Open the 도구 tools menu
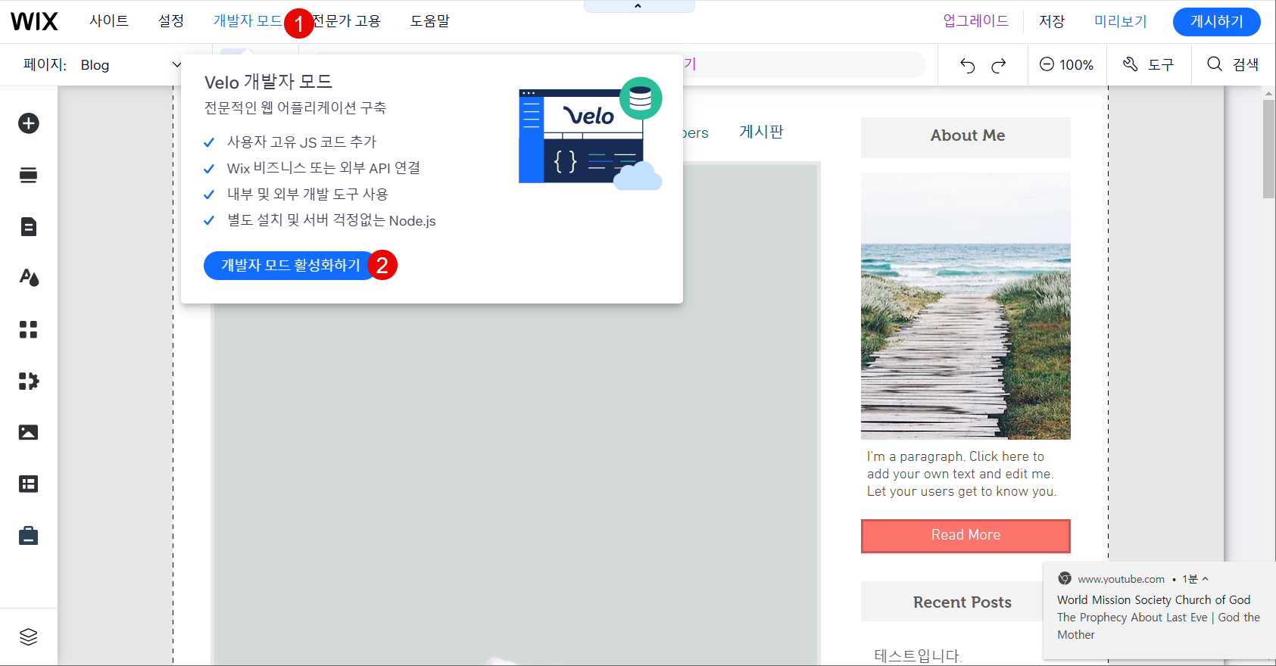 pos(1148,65)
